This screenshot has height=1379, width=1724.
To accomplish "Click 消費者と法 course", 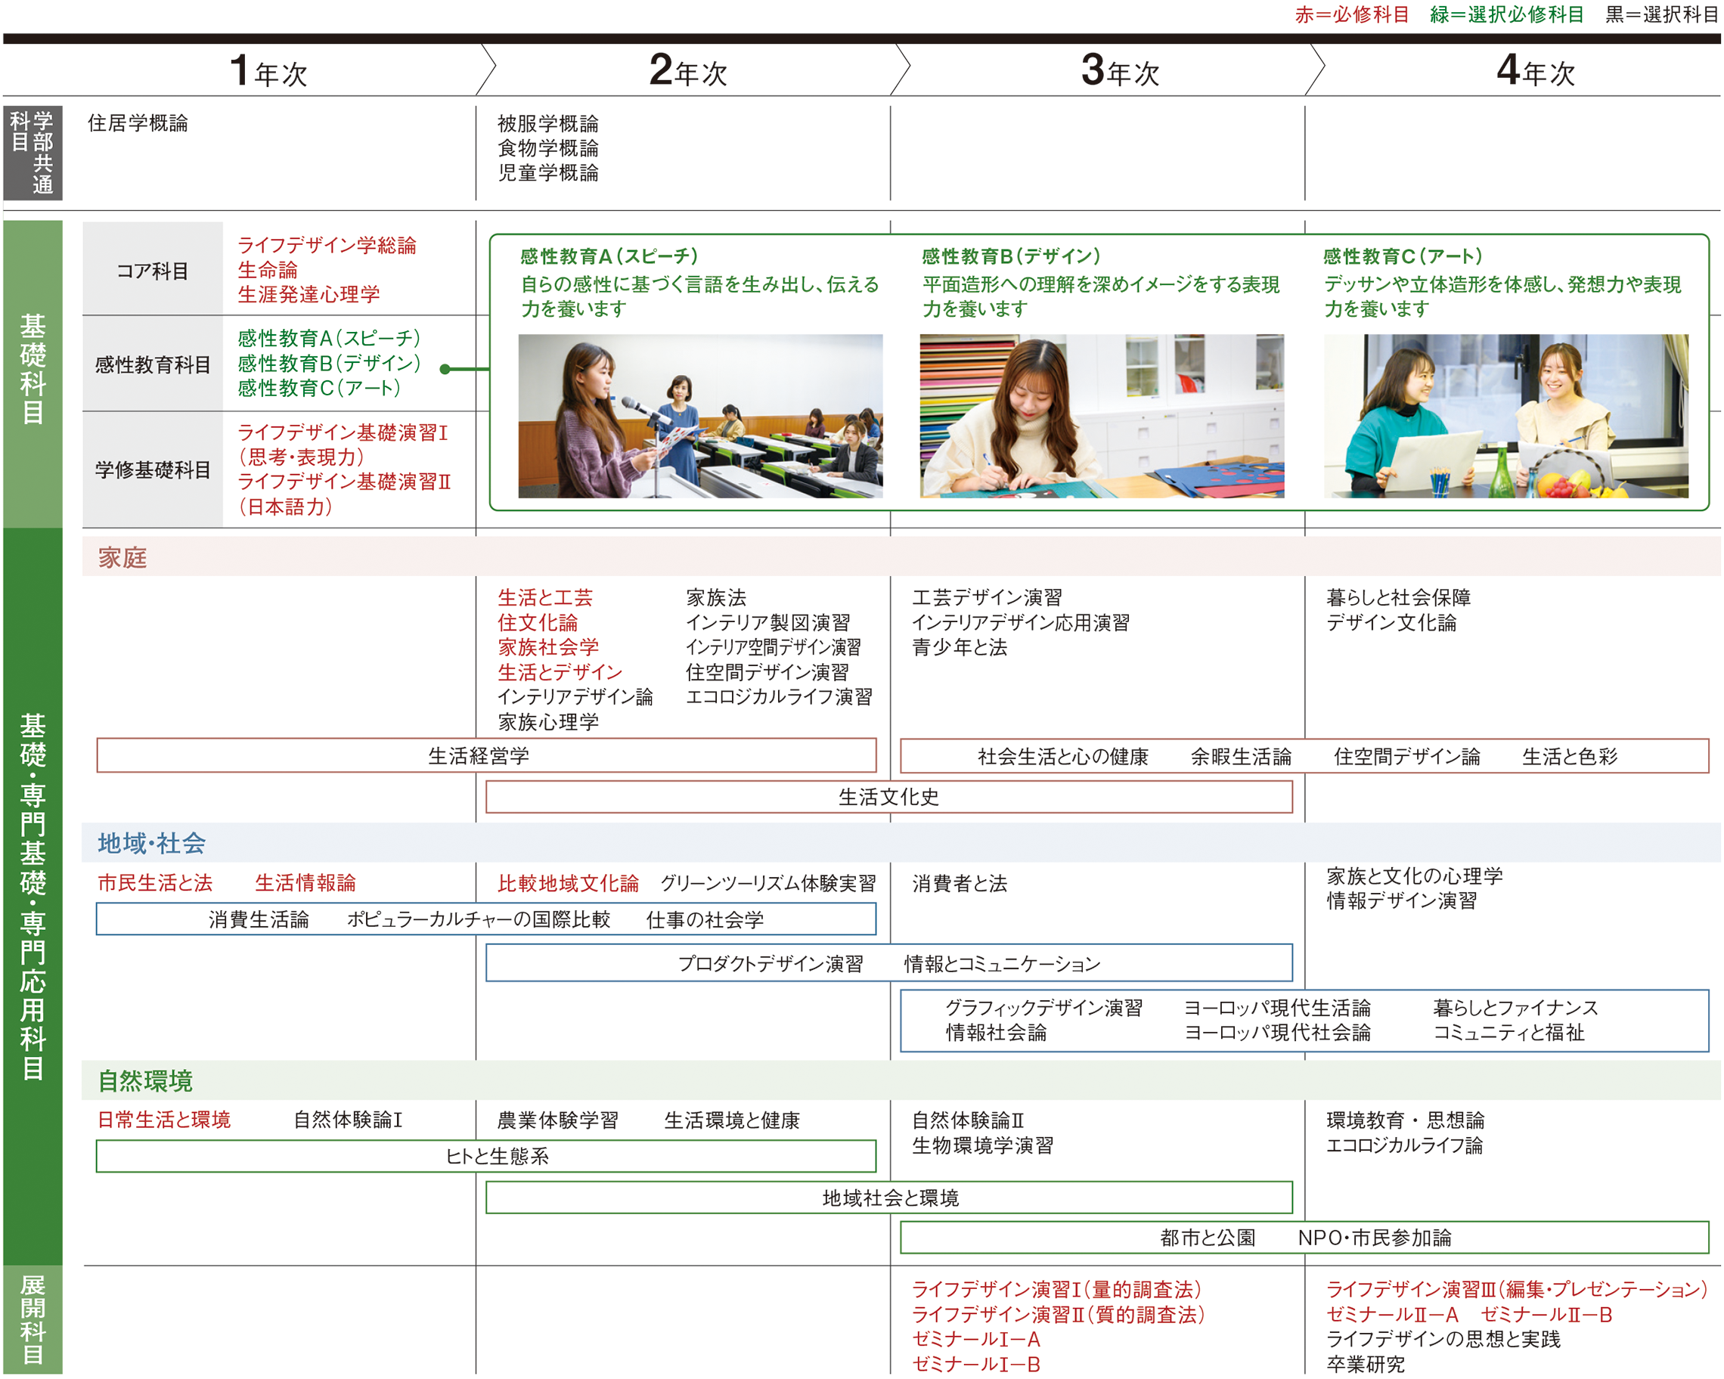I will point(960,882).
